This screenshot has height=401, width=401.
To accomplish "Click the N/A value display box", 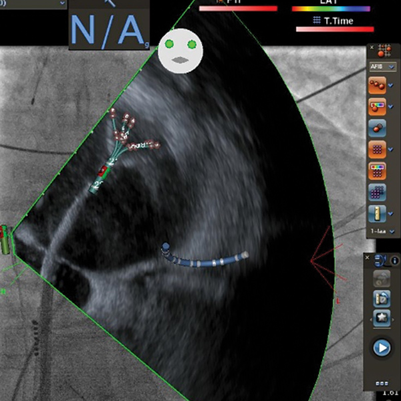I will 109,28.
